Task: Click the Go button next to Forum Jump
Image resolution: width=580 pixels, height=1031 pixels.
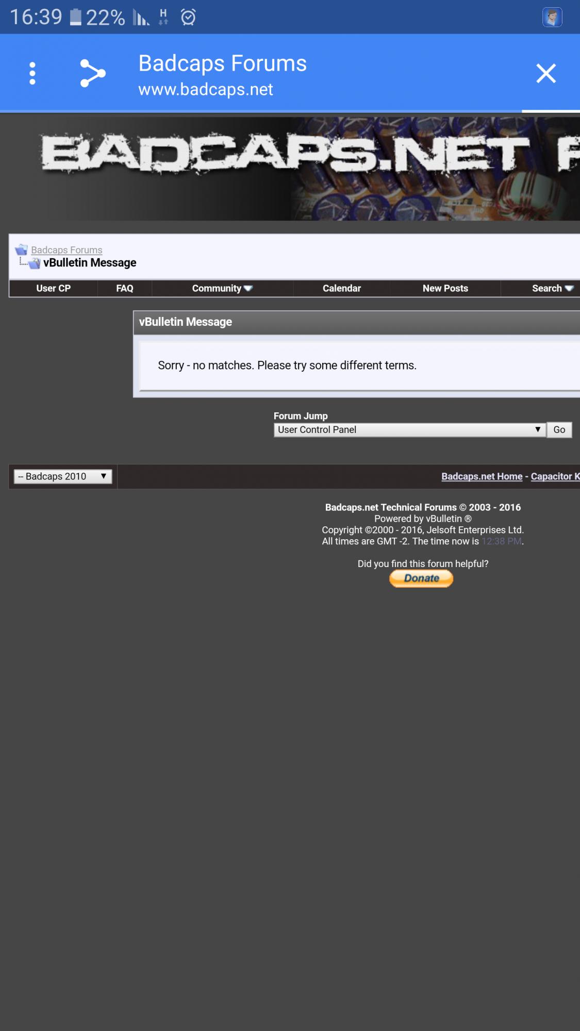Action: 559,430
